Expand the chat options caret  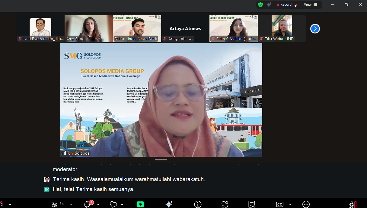98,204
